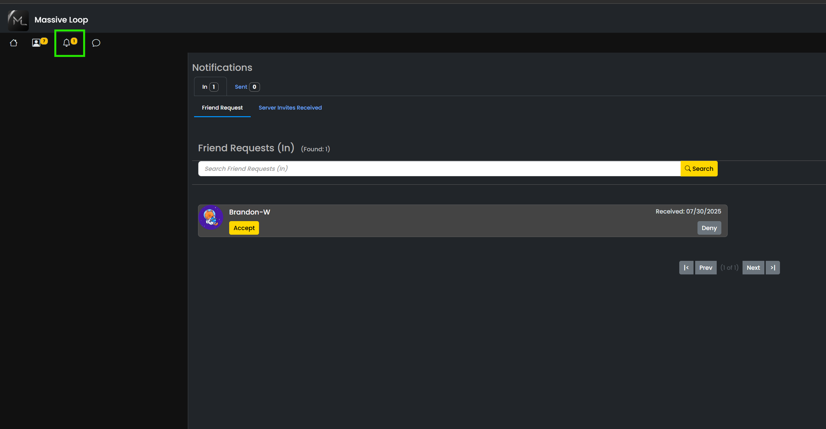This screenshot has width=826, height=429.
Task: Focus the Search Friend Requests field
Action: point(439,169)
